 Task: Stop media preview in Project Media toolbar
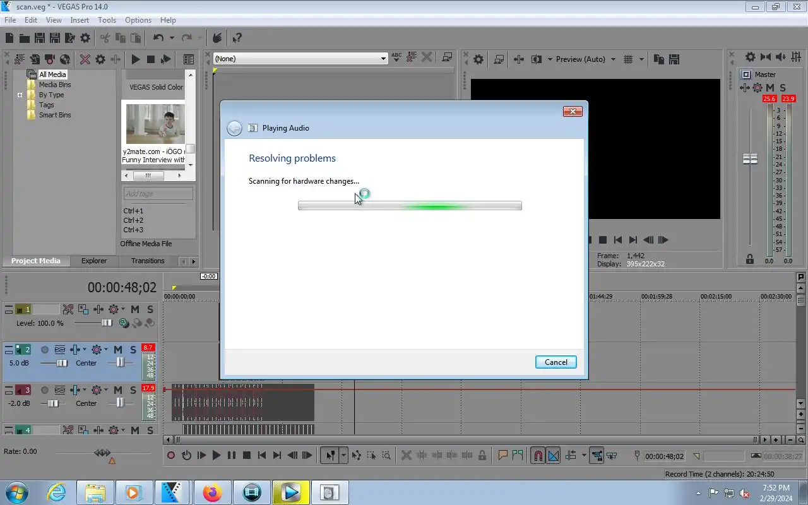[x=151, y=59]
